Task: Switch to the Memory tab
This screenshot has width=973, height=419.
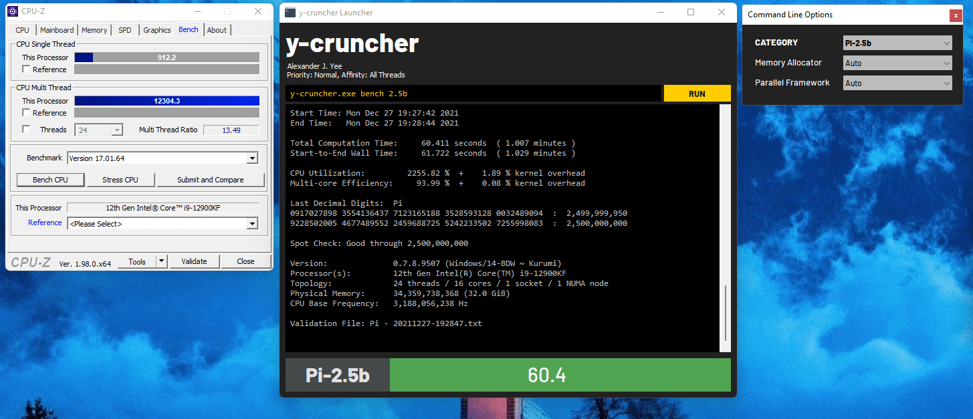Action: click(x=94, y=30)
